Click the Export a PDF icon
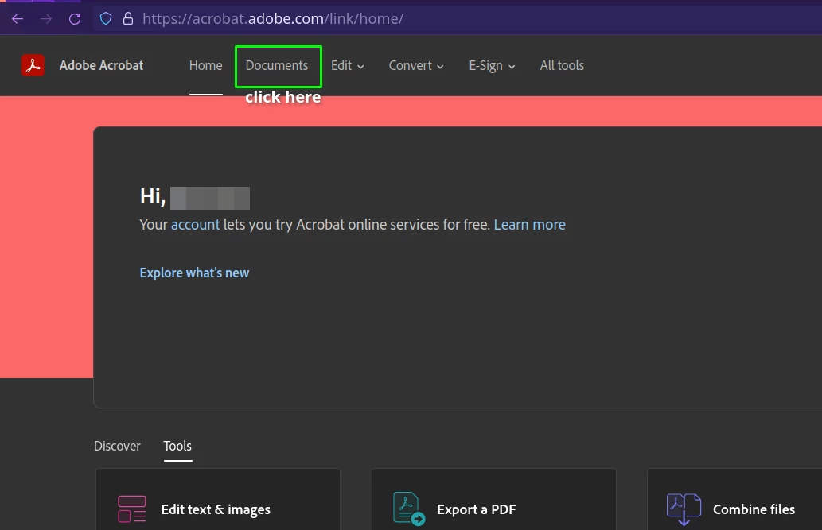Image resolution: width=822 pixels, height=530 pixels. (408, 509)
